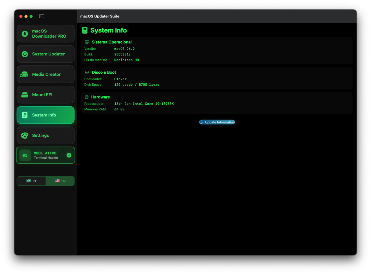Zoom the window with the green button
Screen dimensions: 371x274
[x=31, y=16]
